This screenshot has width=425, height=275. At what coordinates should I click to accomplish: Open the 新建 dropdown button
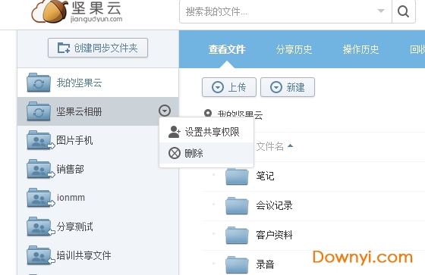click(x=288, y=87)
